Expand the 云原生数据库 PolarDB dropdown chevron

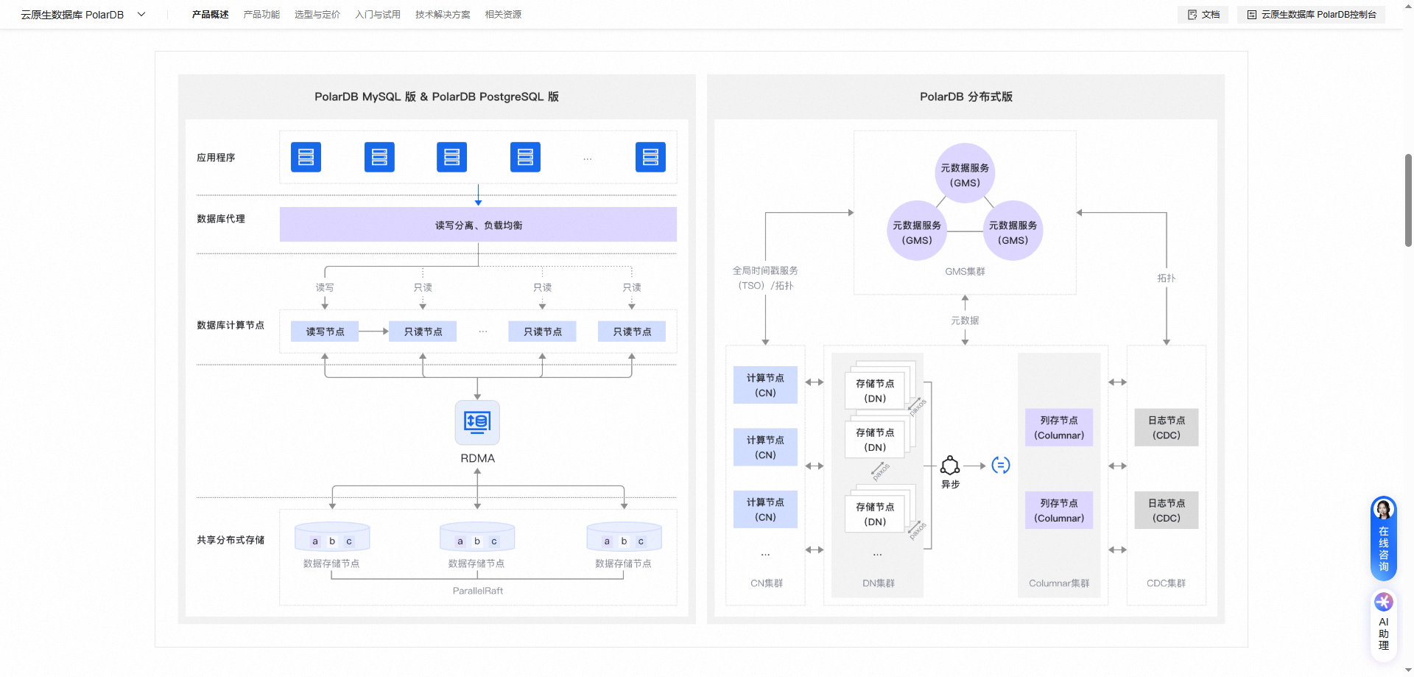(141, 15)
